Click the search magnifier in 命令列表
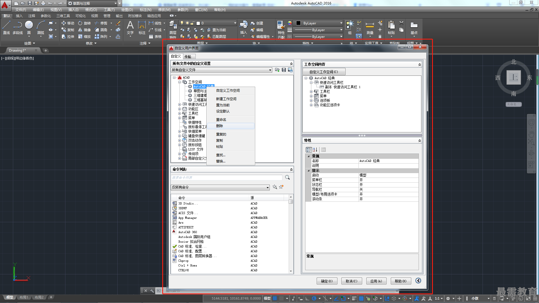The width and height of the screenshot is (539, 303). (287, 177)
